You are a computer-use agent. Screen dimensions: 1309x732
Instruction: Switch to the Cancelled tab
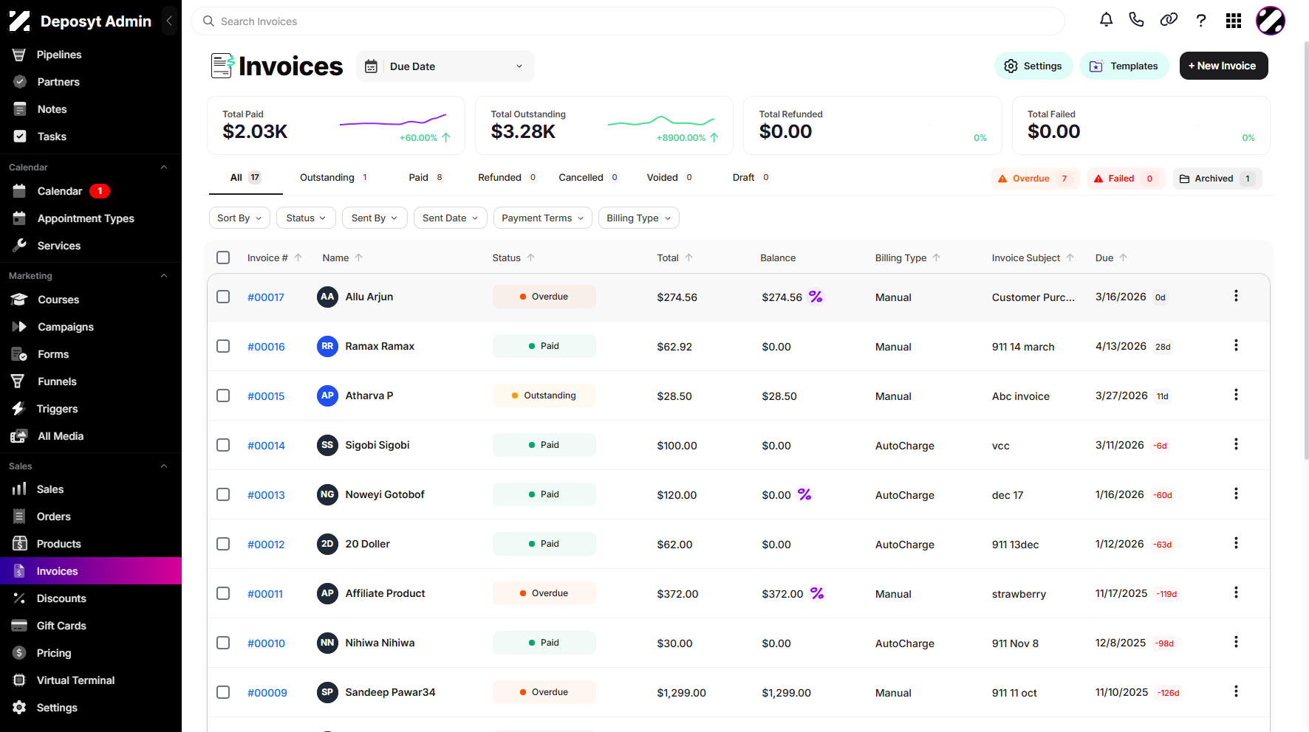point(589,178)
